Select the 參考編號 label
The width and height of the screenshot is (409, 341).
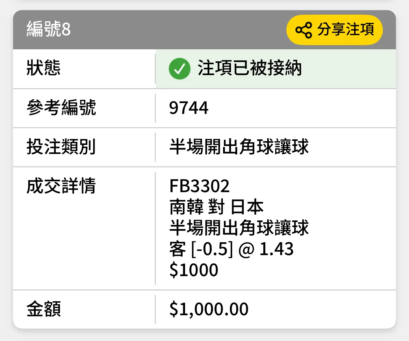click(61, 107)
